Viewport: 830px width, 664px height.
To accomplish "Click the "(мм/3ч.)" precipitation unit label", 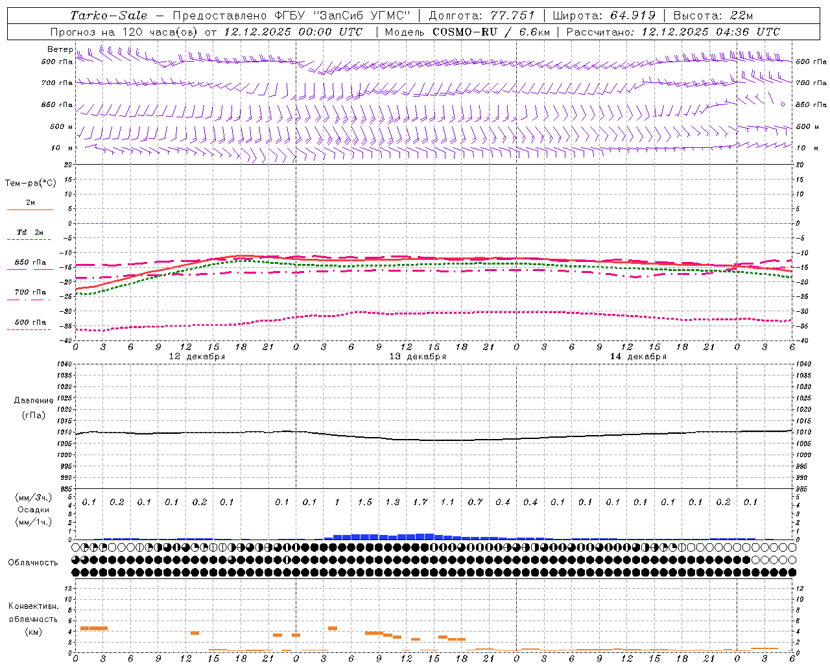I will click(34, 497).
